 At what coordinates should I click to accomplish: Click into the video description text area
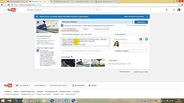click(85, 42)
